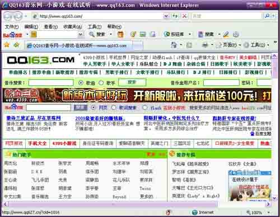Click the Add to Favorites icon

click(x=16, y=45)
